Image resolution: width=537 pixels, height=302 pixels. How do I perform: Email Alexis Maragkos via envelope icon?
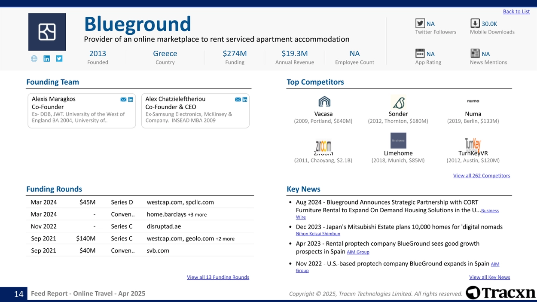pyautogui.click(x=123, y=100)
